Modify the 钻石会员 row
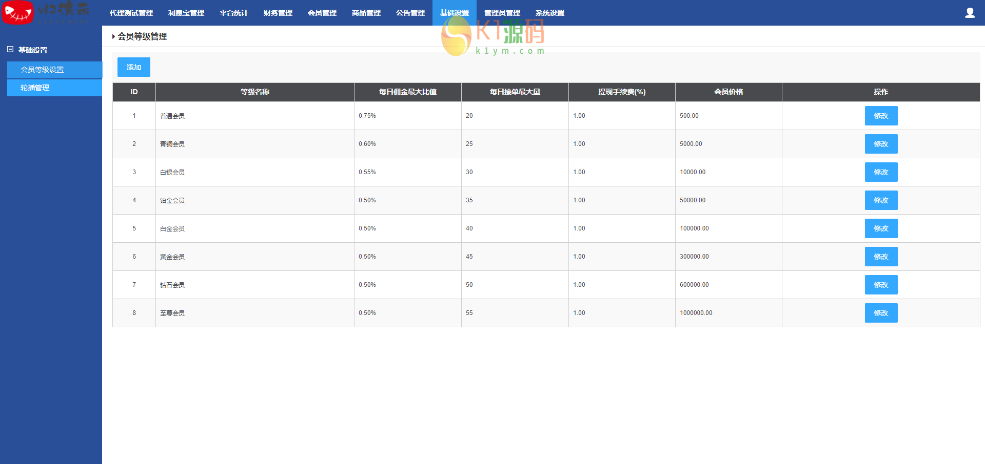This screenshot has height=464, width=985. [881, 285]
